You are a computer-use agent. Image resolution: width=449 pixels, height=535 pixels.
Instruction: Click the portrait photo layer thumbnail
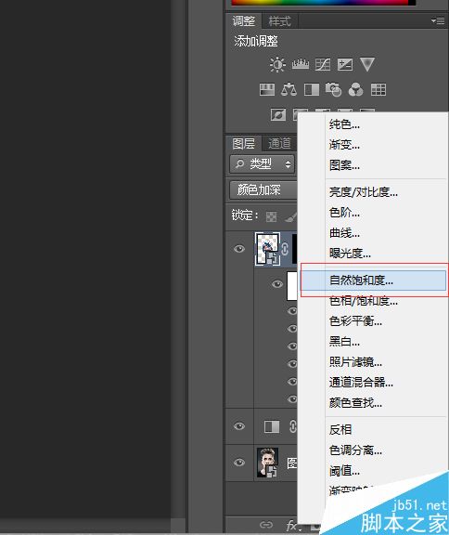[x=267, y=463]
